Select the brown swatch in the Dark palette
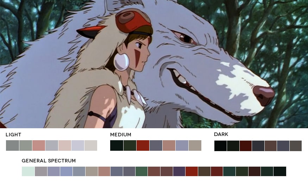308x186 pixels. 271,146
